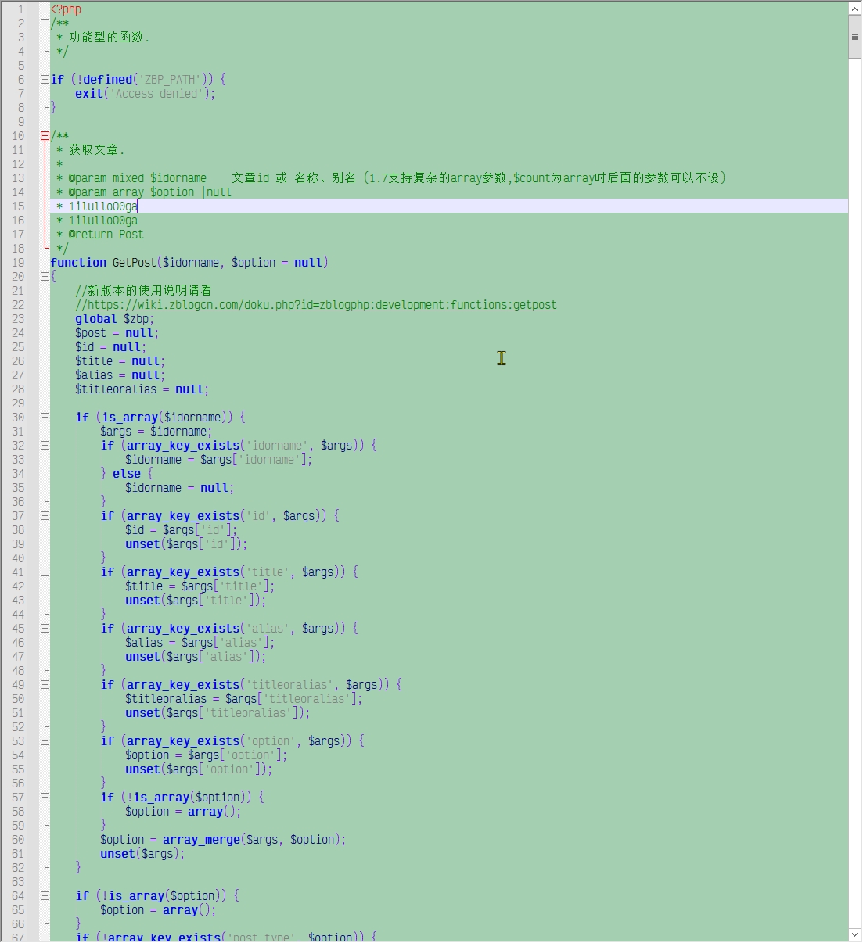The height and width of the screenshot is (943, 863).
Task: Click "unset($args['alias']);" line
Action: (196, 657)
